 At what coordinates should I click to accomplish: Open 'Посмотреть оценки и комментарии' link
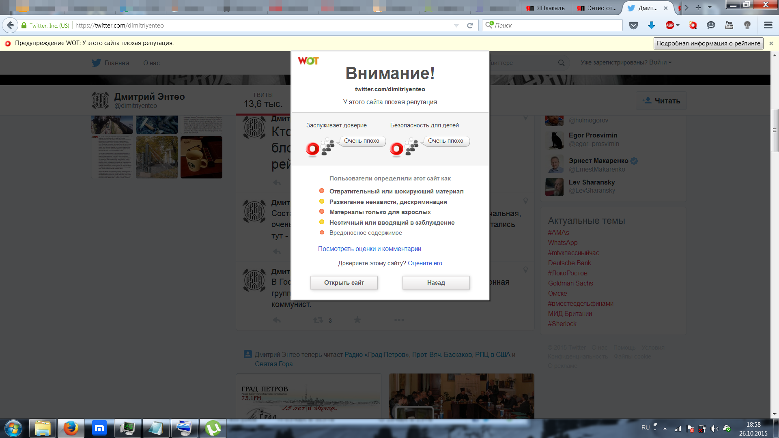point(370,249)
